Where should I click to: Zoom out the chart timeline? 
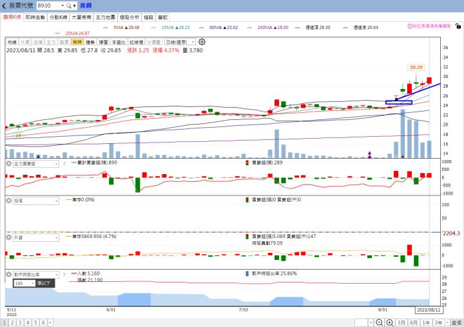coord(377,322)
